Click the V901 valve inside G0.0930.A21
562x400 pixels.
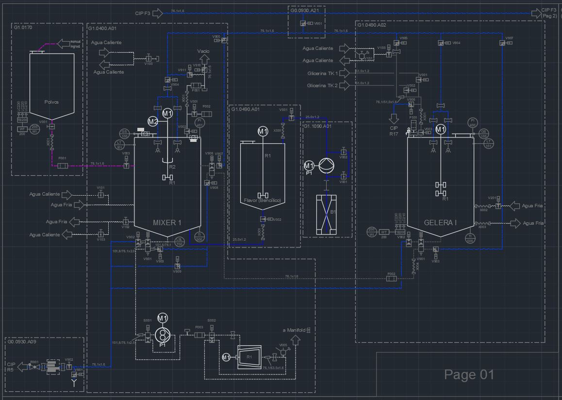tap(303, 23)
